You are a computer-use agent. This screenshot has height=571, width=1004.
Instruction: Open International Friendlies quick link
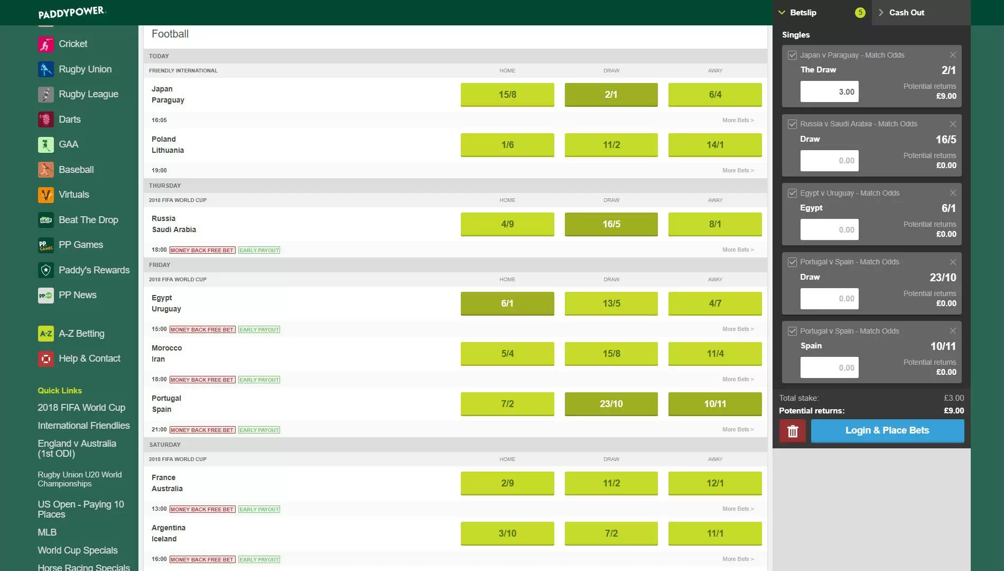83,426
